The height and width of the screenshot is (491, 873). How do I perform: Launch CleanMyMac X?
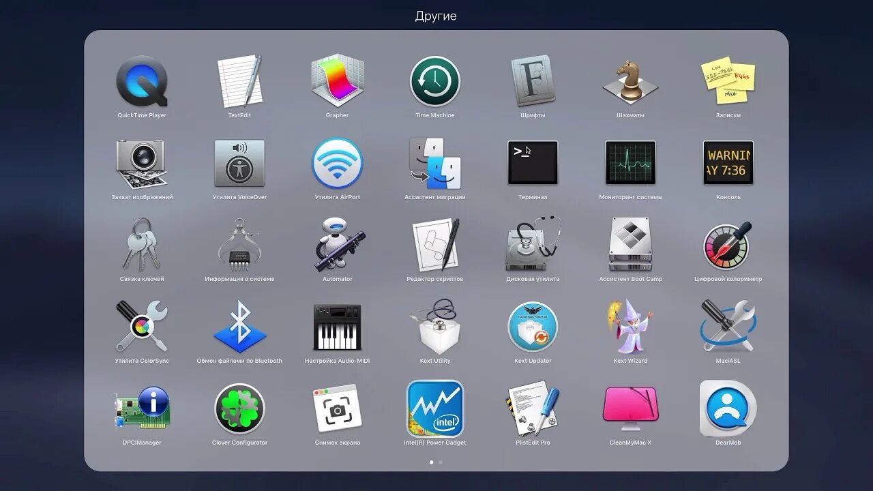[630, 408]
